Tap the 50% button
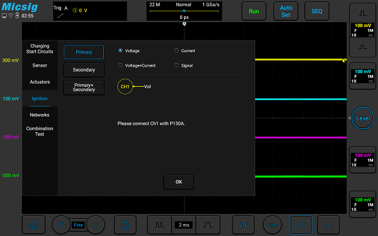The height and width of the screenshot is (236, 378). 243,225
